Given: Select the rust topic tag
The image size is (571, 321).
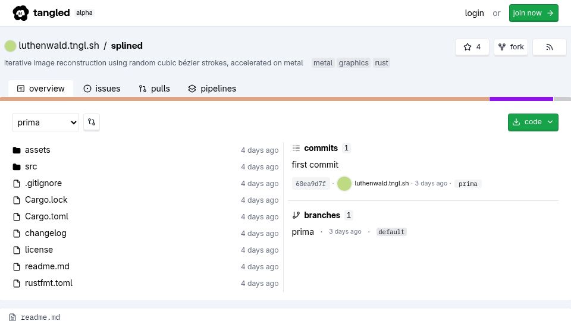Looking at the screenshot, I should tap(381, 63).
